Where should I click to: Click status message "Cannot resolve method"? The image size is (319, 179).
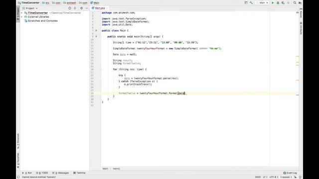(39, 177)
